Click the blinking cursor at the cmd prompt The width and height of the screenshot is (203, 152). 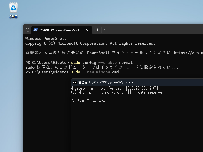104,101
